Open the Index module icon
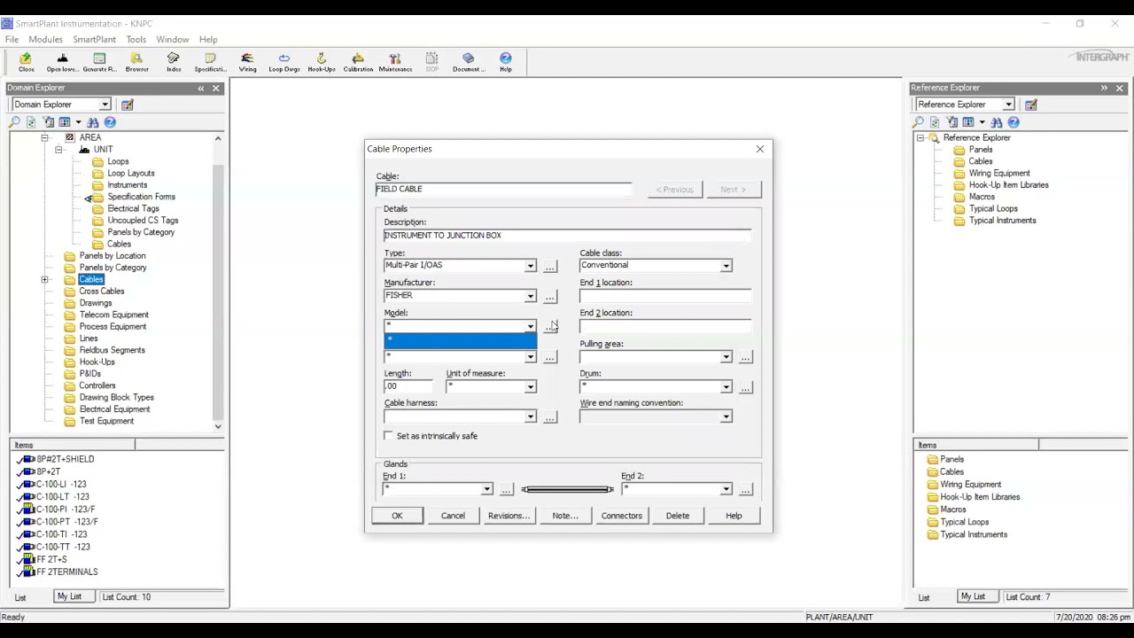This screenshot has height=638, width=1134. [x=174, y=62]
